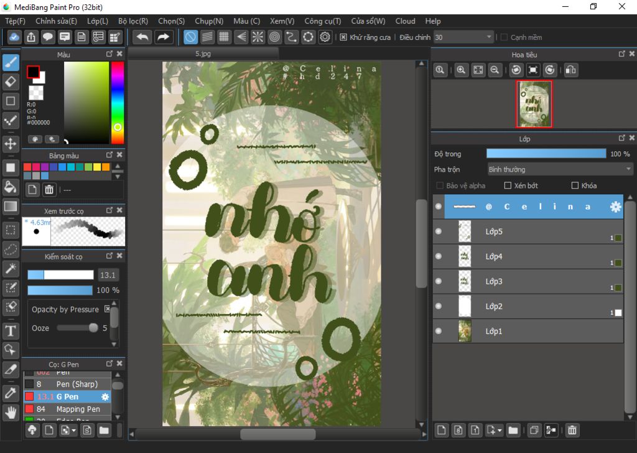
Task: Enable the Khử răng cưa checkbox
Action: 343,37
